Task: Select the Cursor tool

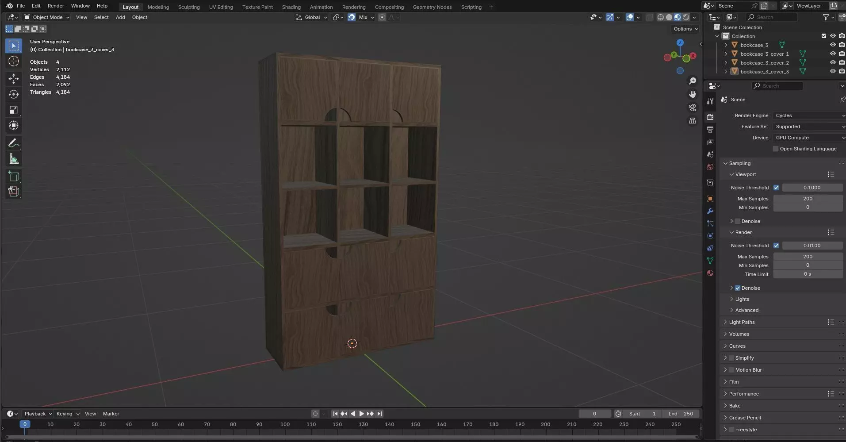Action: click(x=14, y=61)
